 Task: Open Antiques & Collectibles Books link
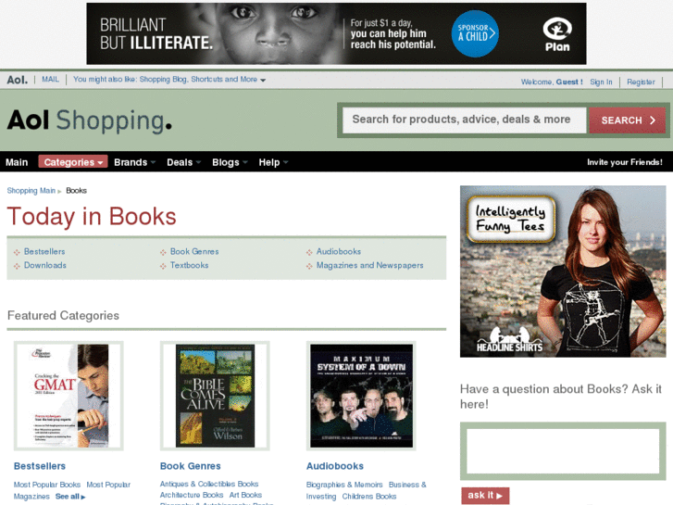[x=209, y=484]
